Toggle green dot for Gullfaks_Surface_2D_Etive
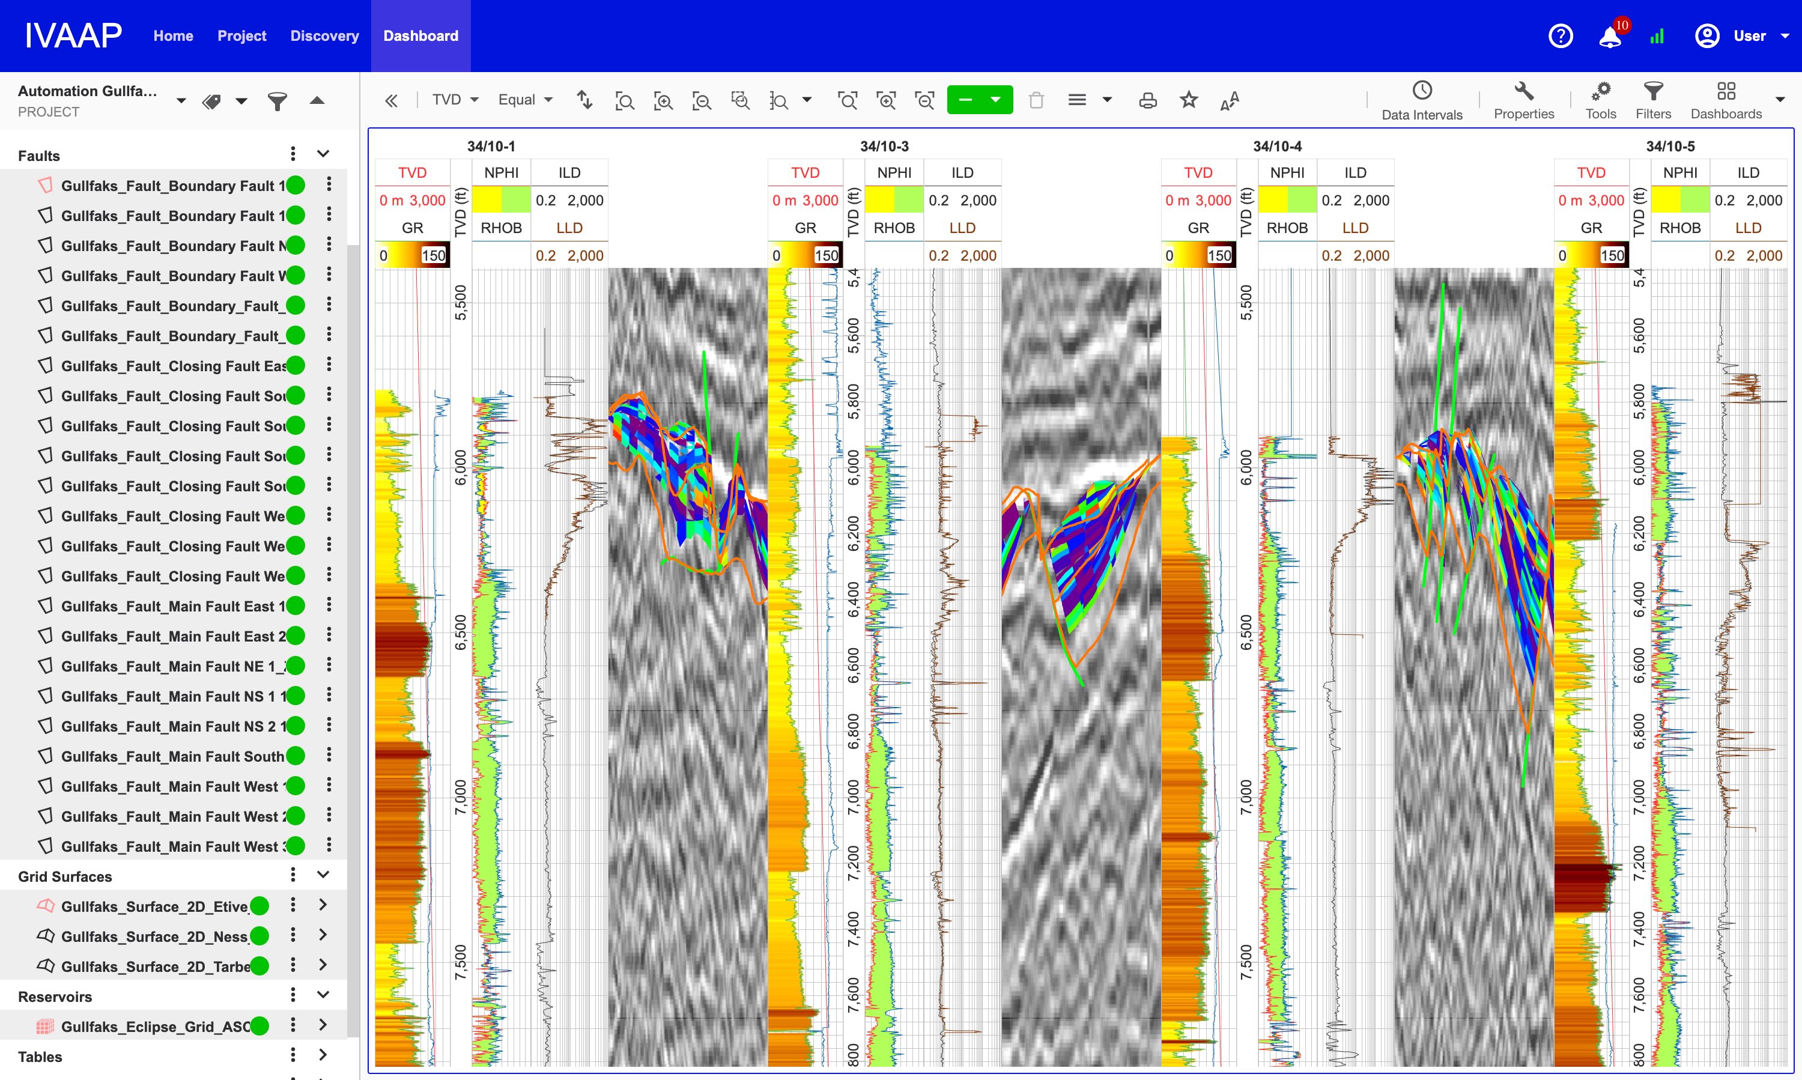The image size is (1802, 1080). pos(260,906)
